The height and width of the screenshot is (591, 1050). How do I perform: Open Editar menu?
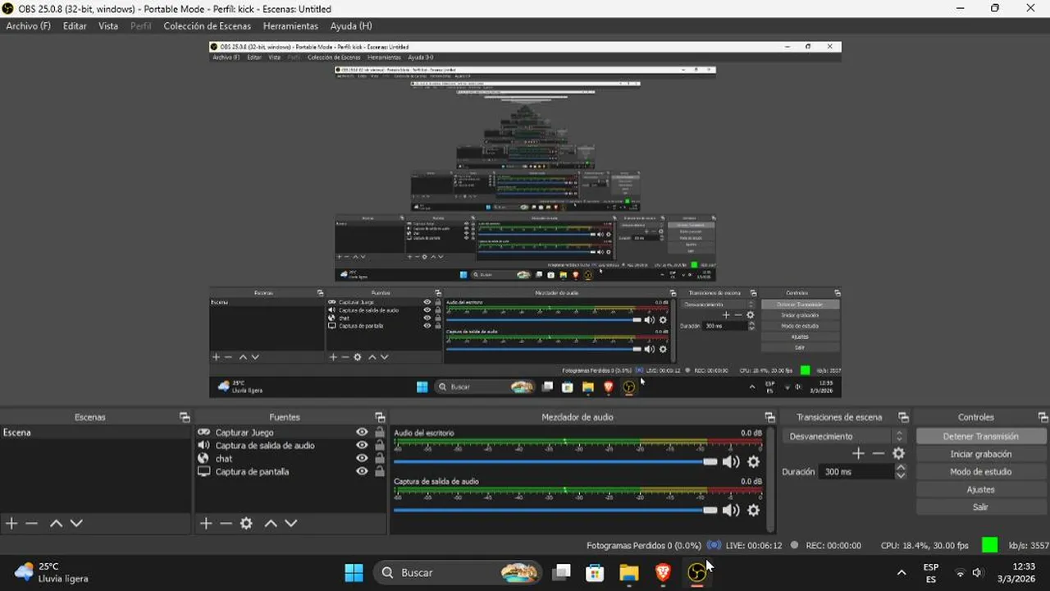(x=75, y=26)
